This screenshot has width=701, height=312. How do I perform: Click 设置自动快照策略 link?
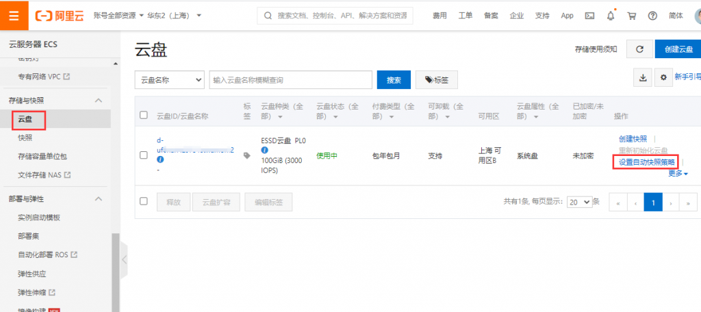point(647,162)
